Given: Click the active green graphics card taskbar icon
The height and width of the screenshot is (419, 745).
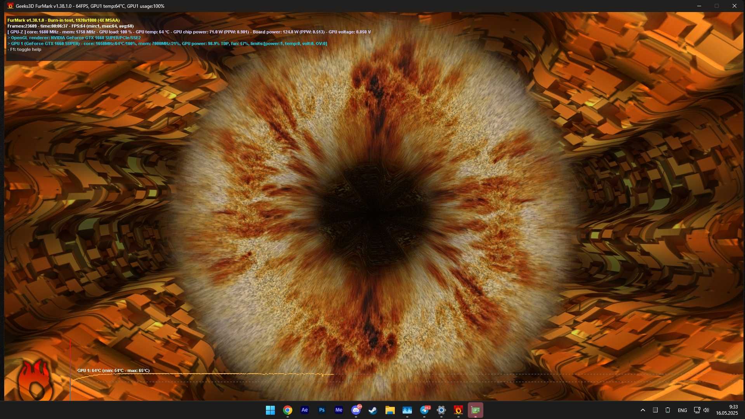Looking at the screenshot, I should click(475, 410).
